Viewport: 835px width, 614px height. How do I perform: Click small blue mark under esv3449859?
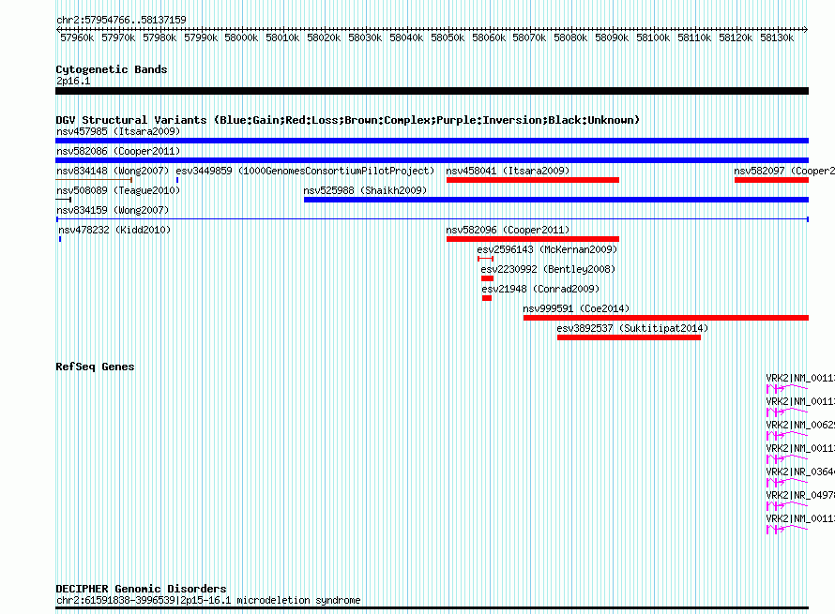[177, 180]
